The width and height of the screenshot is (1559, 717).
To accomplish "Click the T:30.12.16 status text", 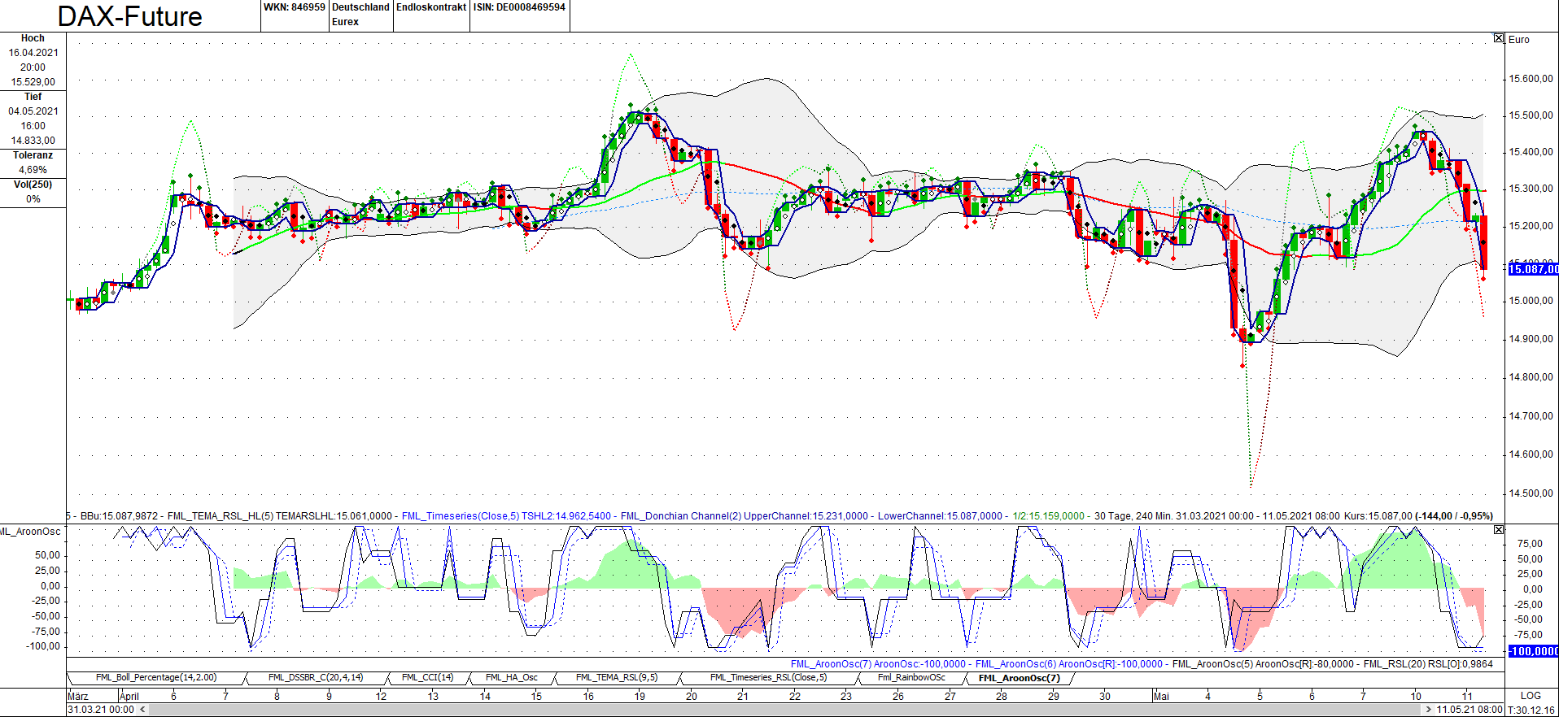I will 1531,710.
